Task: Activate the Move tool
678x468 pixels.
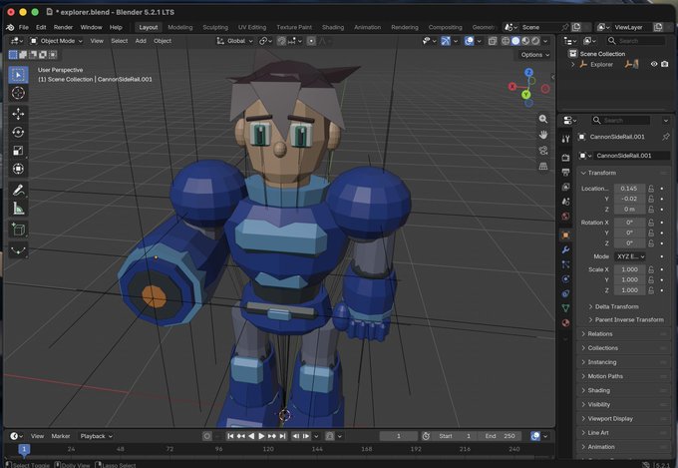Action: 18,114
